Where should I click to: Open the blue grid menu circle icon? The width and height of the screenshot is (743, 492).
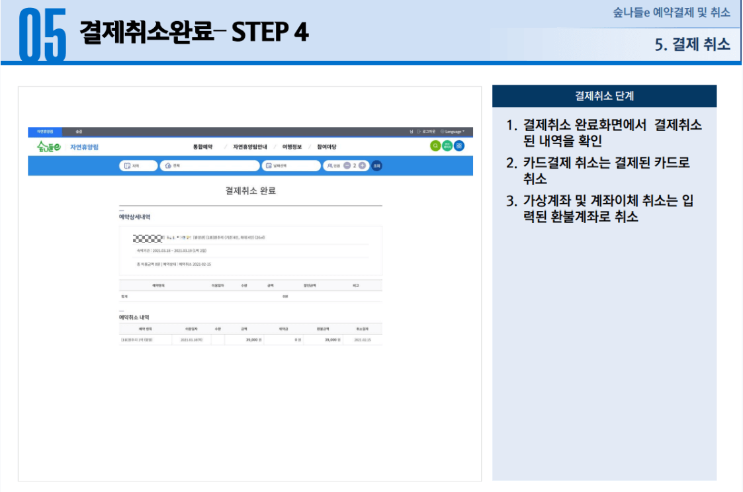(459, 146)
